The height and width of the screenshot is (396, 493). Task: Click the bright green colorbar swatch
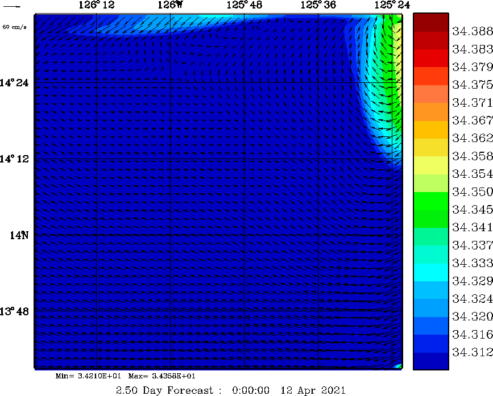coord(431,201)
